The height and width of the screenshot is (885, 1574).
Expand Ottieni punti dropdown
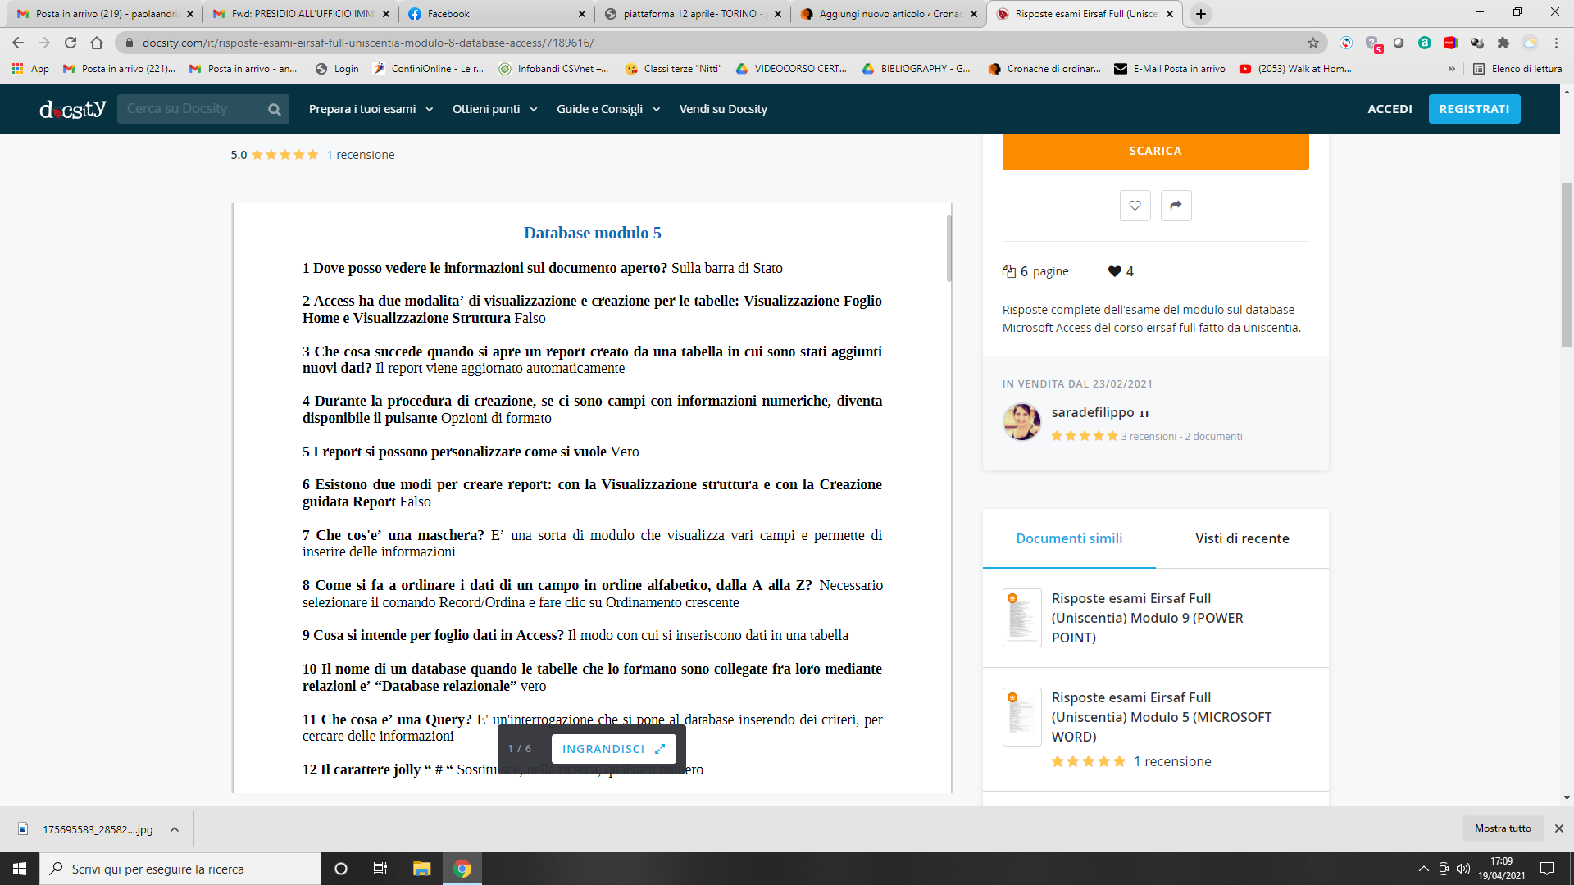click(494, 109)
